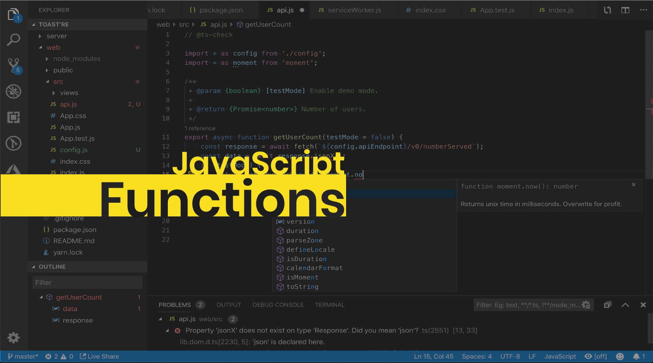Click Live Share in status bar
Viewport: 653px width, 363px height.
tap(100, 356)
